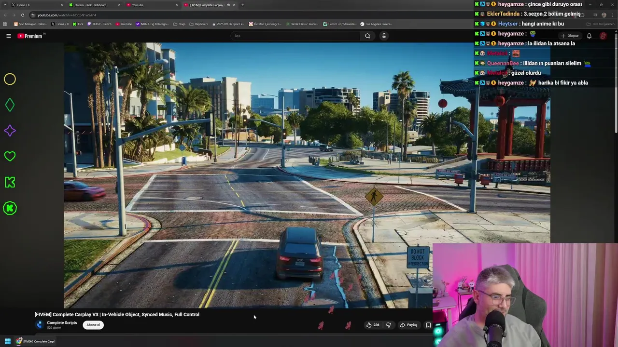Like the video with thumbs-up 236
This screenshot has height=347, width=618.
(x=373, y=325)
